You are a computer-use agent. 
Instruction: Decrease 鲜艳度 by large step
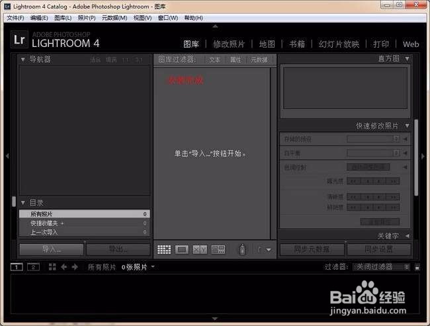[353, 207]
